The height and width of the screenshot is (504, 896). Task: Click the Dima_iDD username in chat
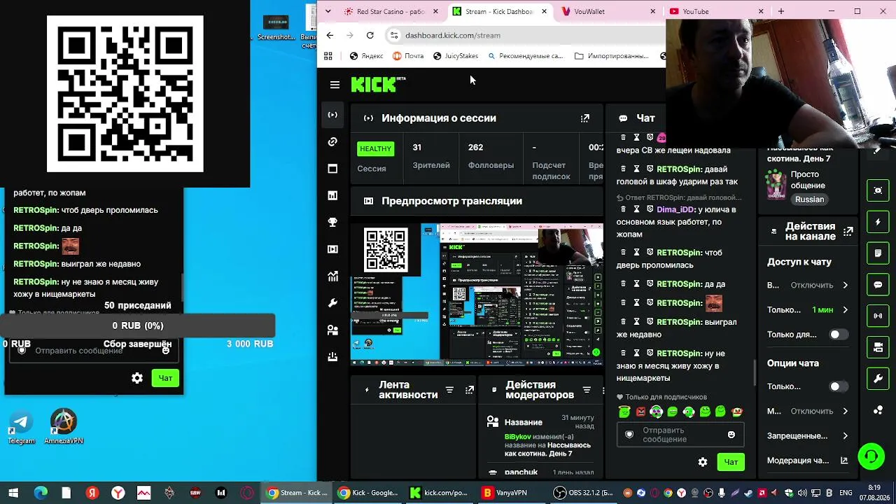pos(675,209)
